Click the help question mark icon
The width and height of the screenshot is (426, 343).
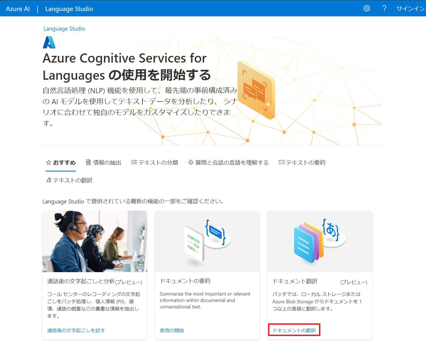[384, 9]
